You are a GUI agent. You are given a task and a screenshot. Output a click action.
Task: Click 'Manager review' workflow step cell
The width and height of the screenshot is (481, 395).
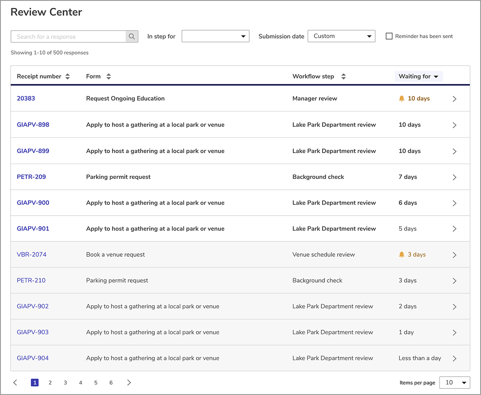315,98
